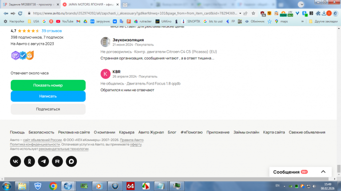The image size is (341, 191).
Task: Open the Реклама на сайте link
Action: pyautogui.click(x=74, y=132)
